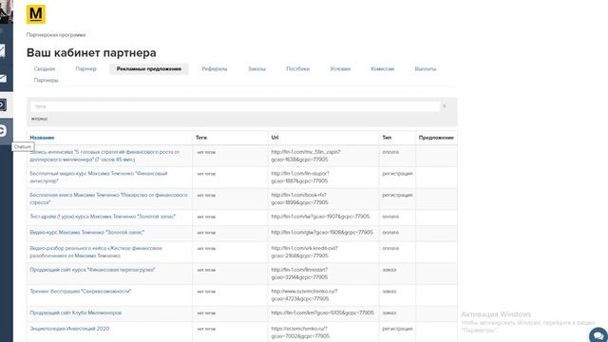Select the URL containing gcao=2168

[304, 252]
